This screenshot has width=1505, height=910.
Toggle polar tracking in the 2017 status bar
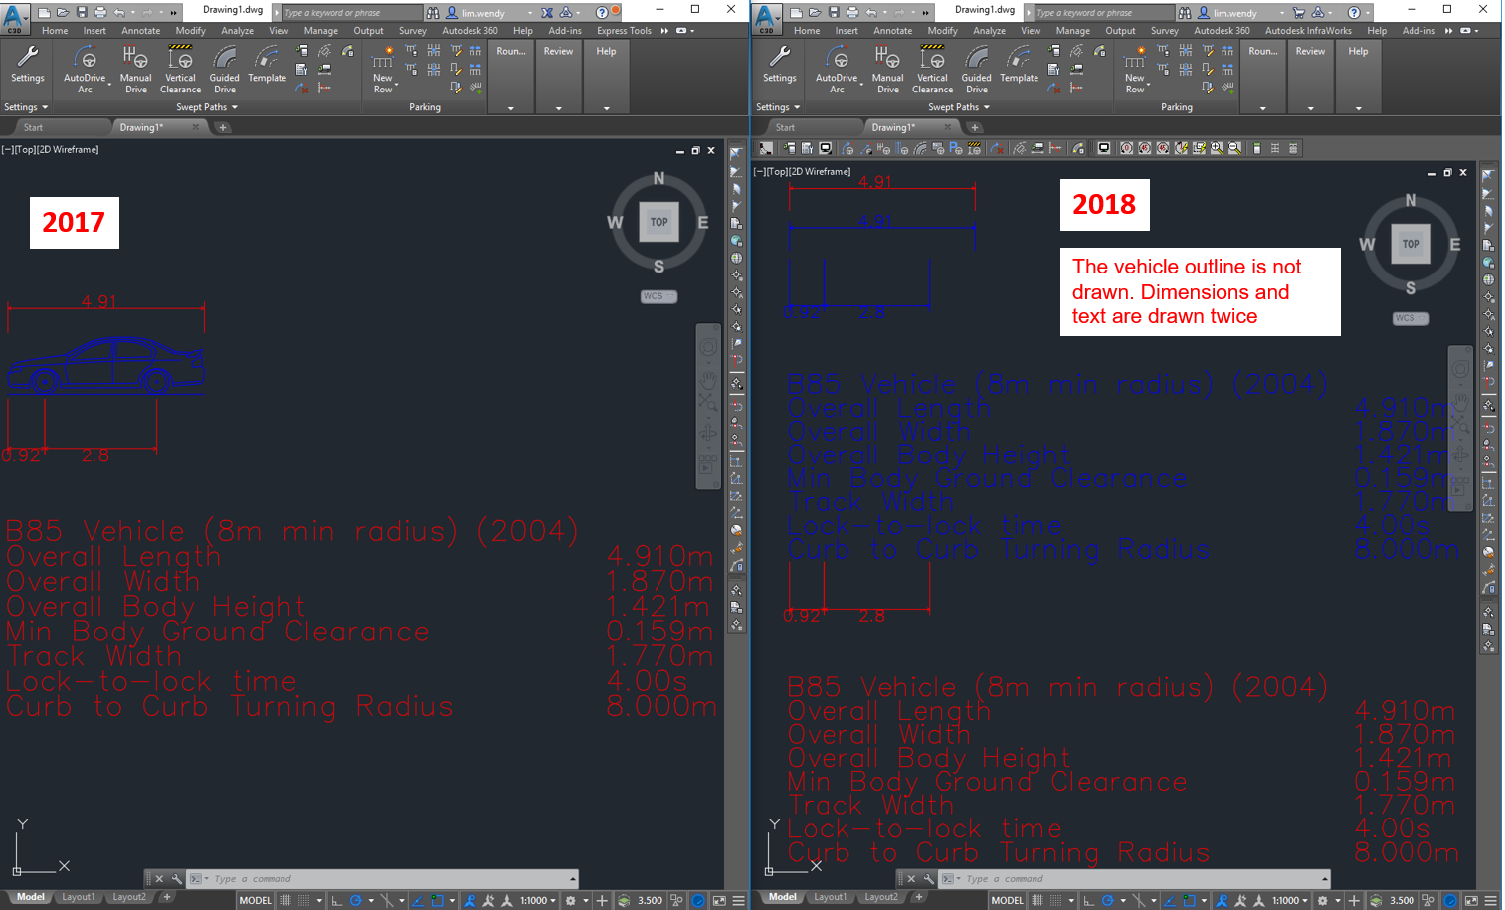[x=355, y=901]
